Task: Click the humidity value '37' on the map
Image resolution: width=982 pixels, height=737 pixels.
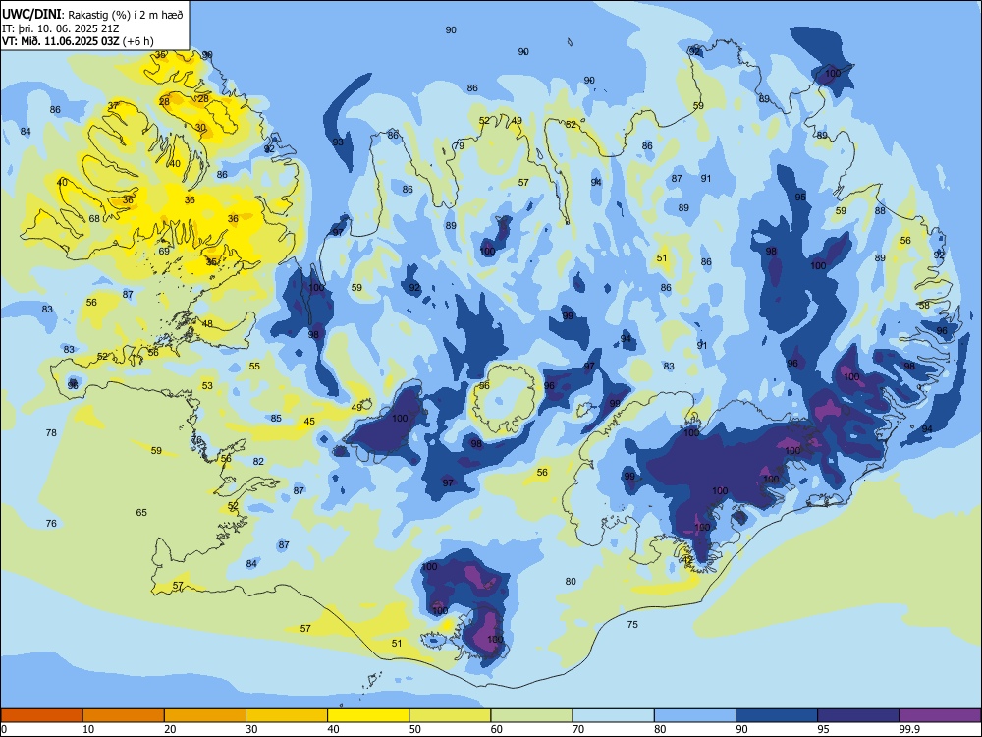Action: 113,106
